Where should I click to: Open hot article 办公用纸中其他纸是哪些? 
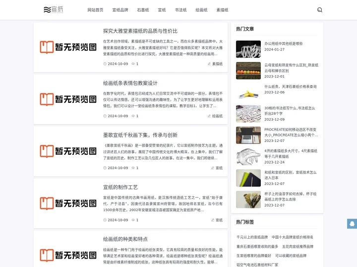284,44
